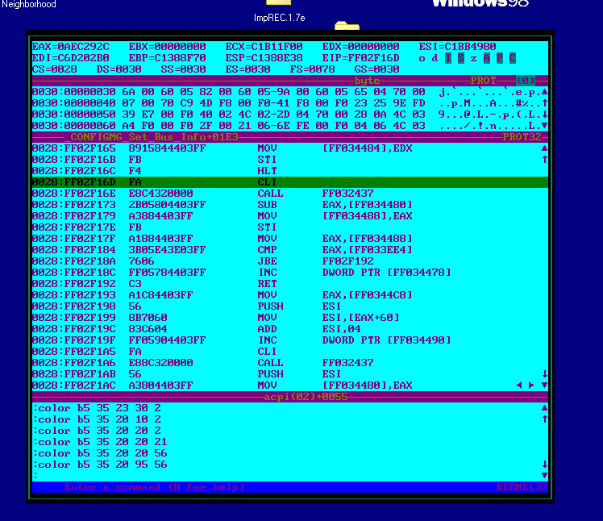The width and height of the screenshot is (603, 521).
Task: Click the EDI=C6D202B0 register value
Action: (x=70, y=58)
